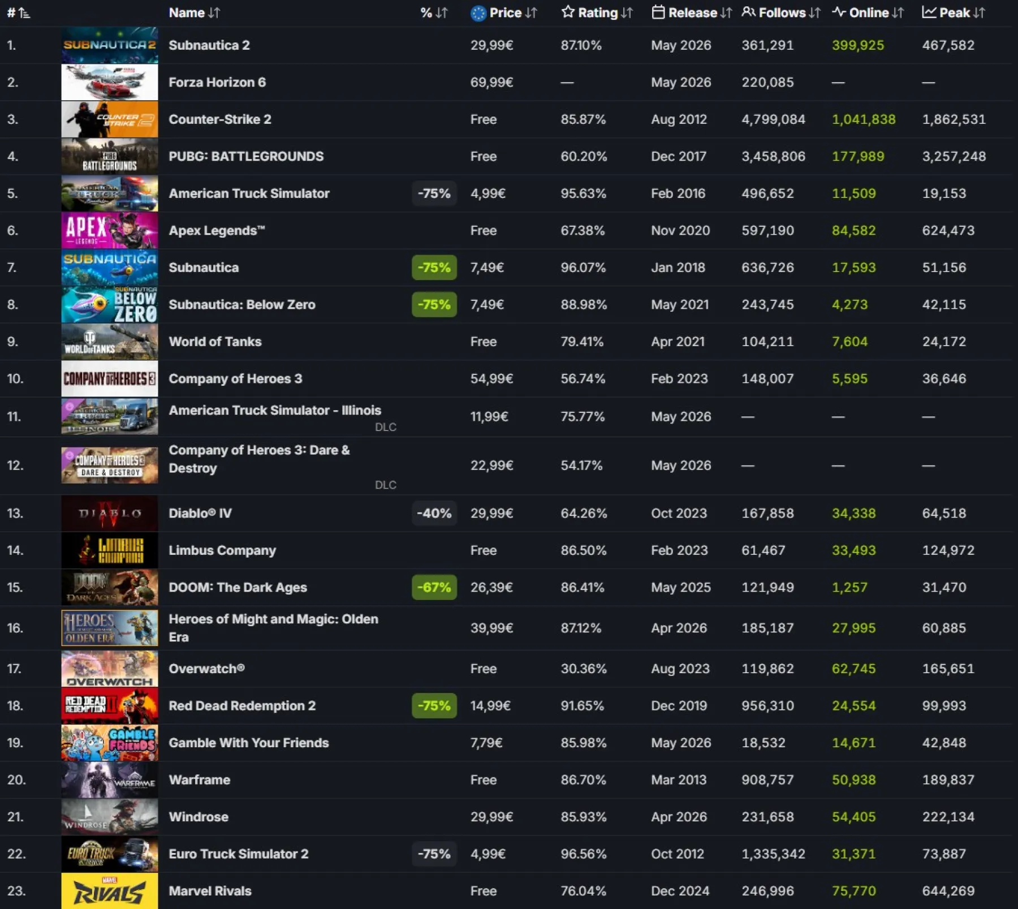This screenshot has width=1018, height=909.
Task: Open Heroes of Might and Magic: Olden Era
Action: (x=273, y=628)
